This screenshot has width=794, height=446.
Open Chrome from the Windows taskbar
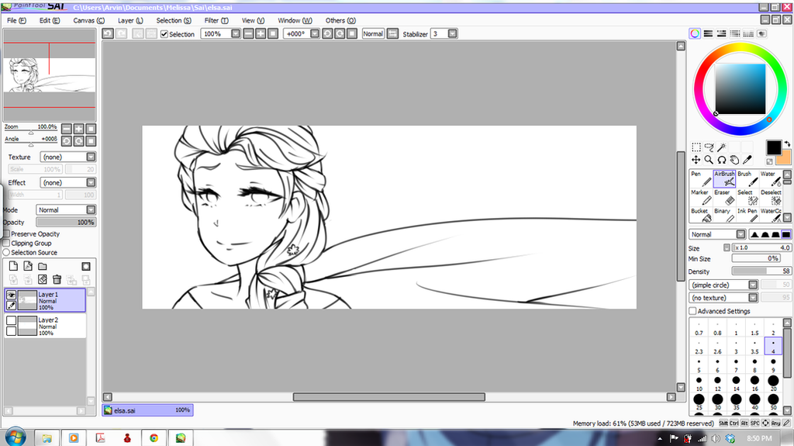[x=154, y=437]
